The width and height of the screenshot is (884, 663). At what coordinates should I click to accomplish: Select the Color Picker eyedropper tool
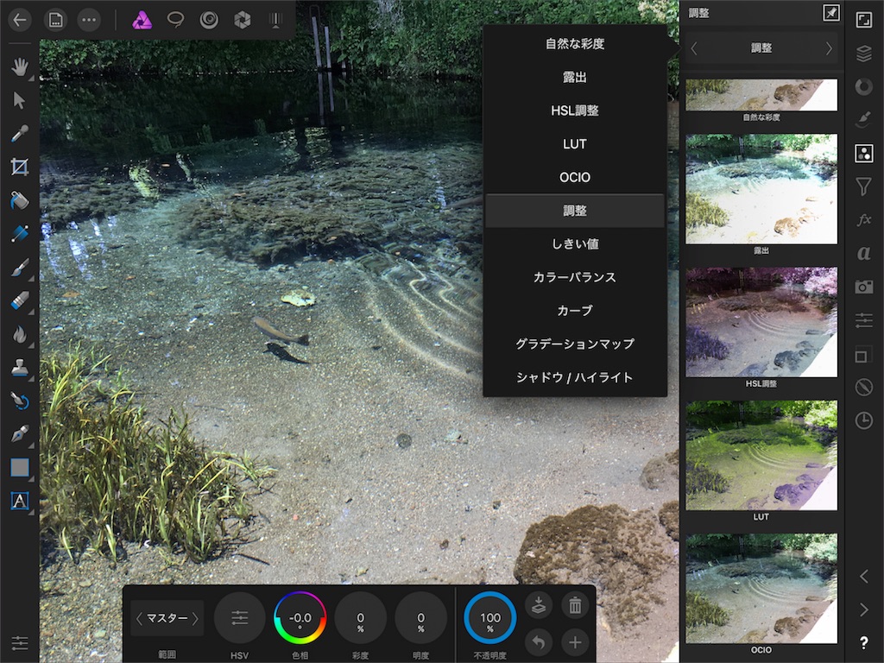[x=19, y=134]
